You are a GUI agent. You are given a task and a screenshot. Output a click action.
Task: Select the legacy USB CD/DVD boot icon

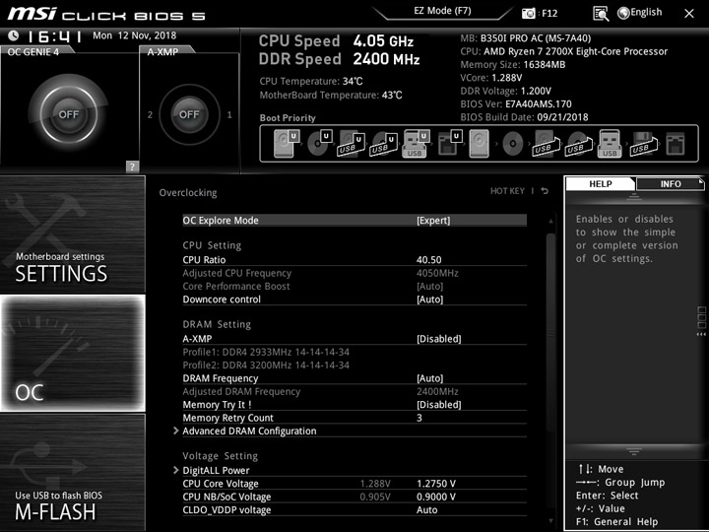point(579,144)
